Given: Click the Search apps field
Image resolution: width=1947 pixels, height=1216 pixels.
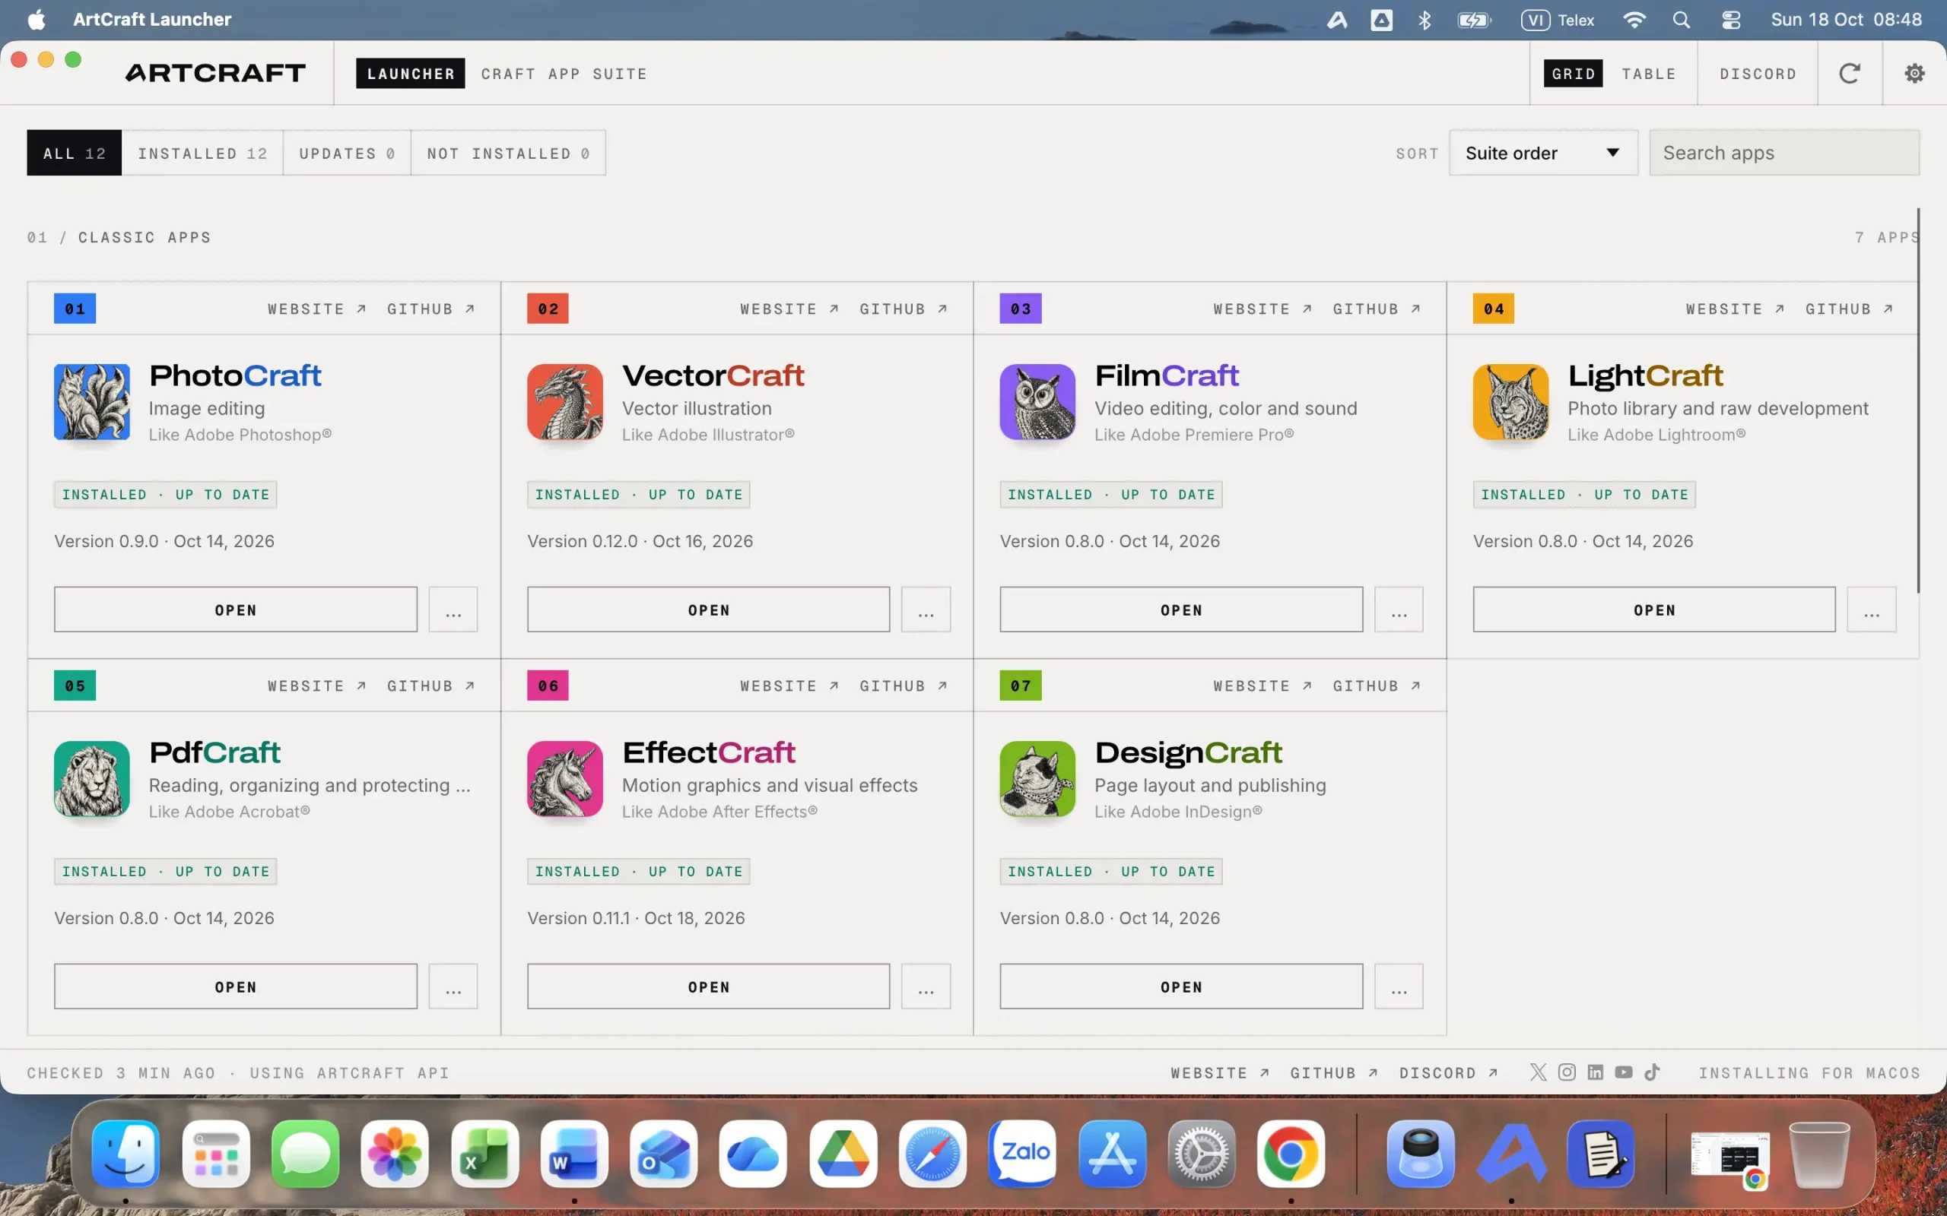Looking at the screenshot, I should [x=1783, y=153].
